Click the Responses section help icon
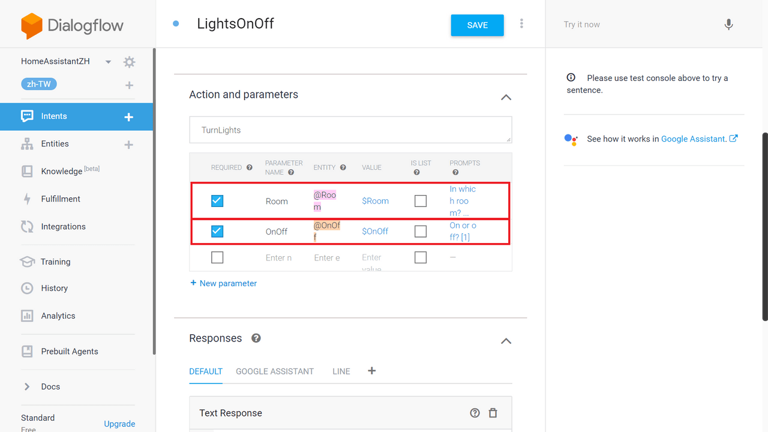768x432 pixels. click(x=256, y=338)
